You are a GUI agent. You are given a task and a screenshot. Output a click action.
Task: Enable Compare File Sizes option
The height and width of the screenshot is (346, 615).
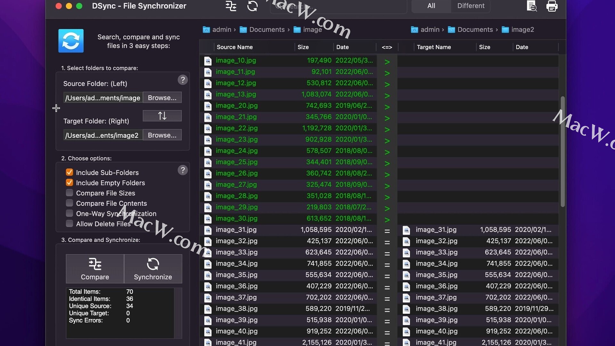pos(69,193)
